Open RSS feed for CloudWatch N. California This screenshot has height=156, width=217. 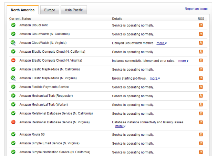[x=201, y=34]
